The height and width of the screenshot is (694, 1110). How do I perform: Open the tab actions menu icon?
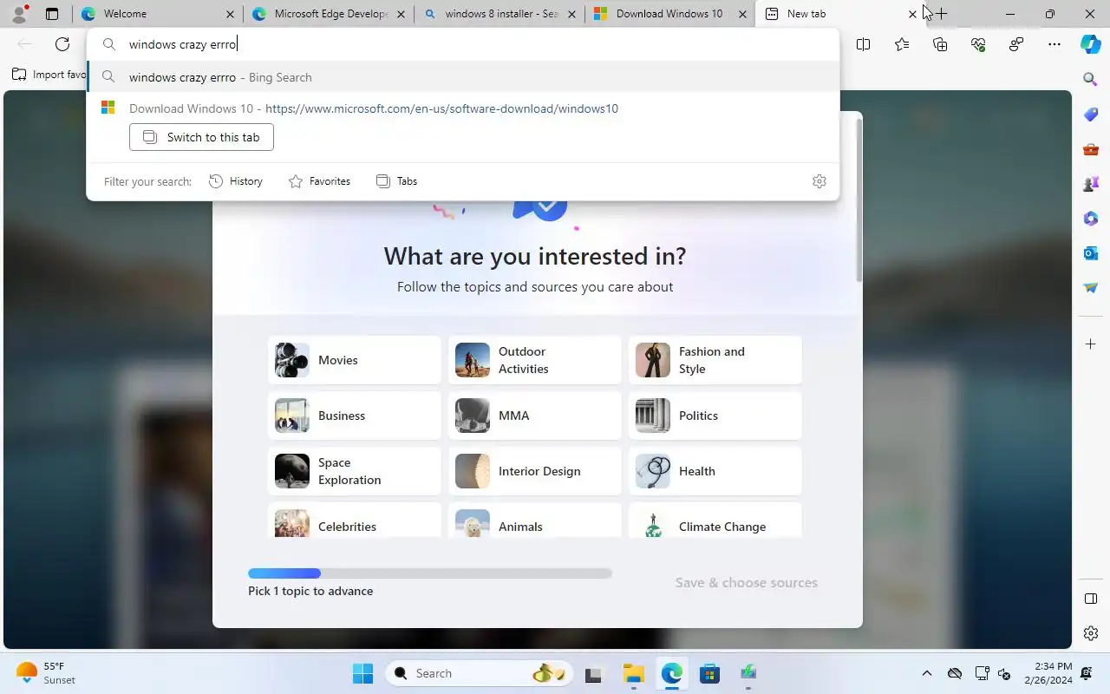pyautogui.click(x=52, y=14)
